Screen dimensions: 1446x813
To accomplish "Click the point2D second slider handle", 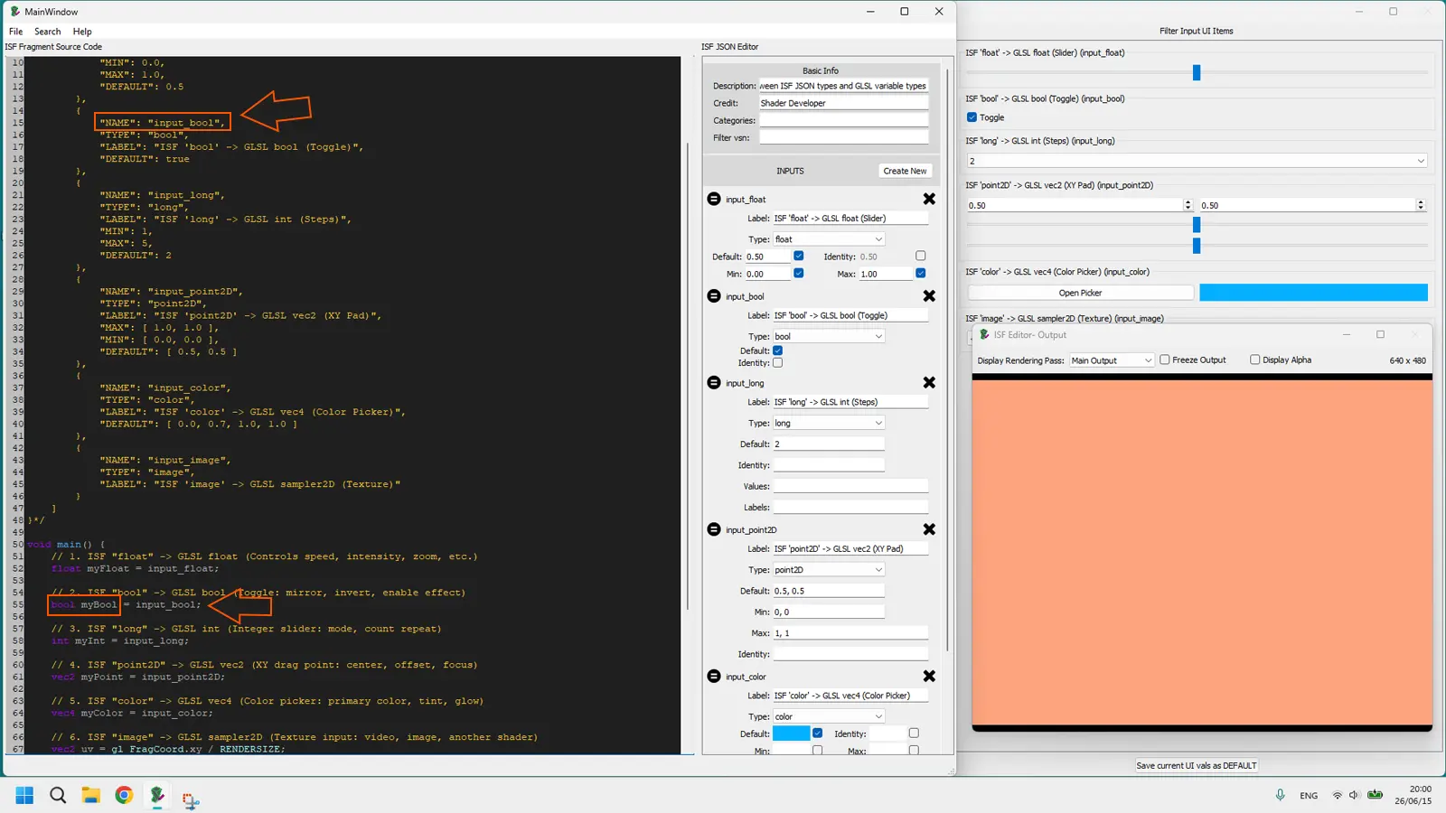I will [1197, 246].
